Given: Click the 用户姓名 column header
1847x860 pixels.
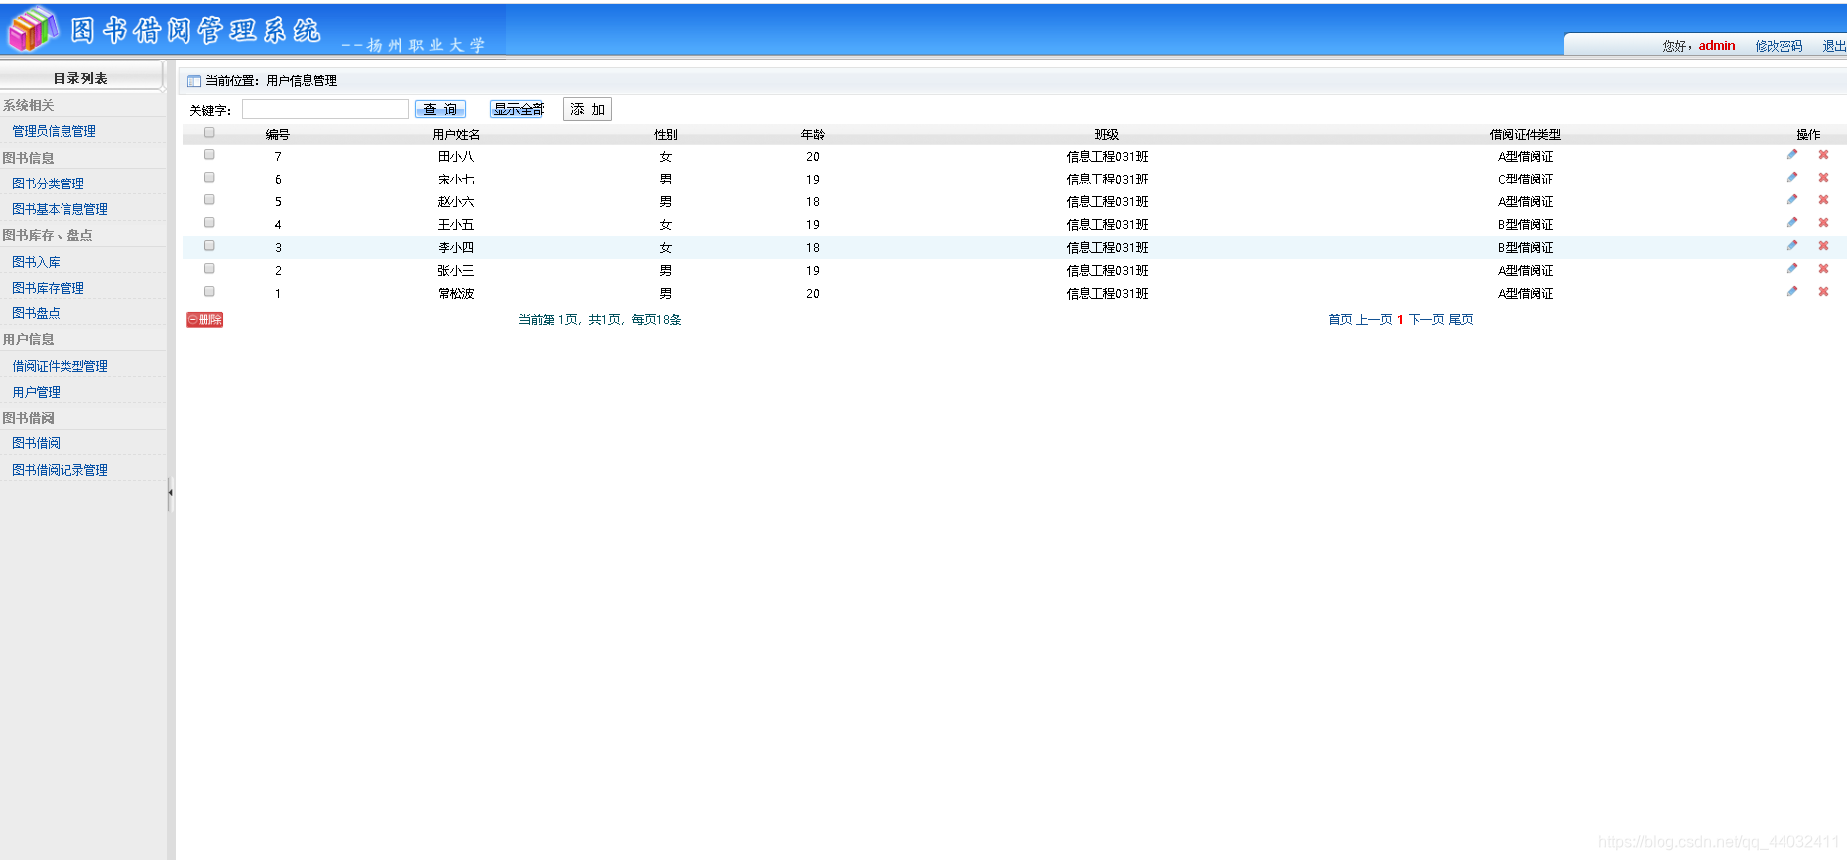Looking at the screenshot, I should tap(456, 134).
